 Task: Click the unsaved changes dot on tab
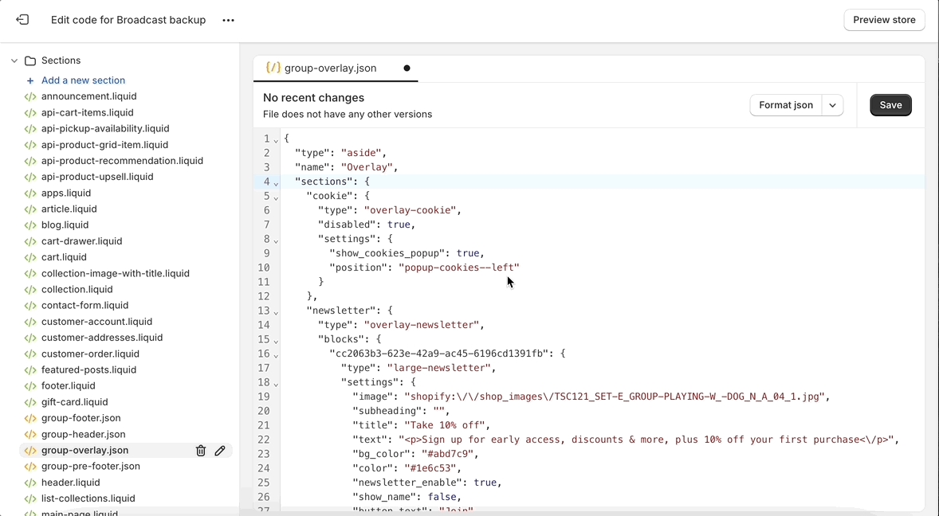(x=407, y=68)
